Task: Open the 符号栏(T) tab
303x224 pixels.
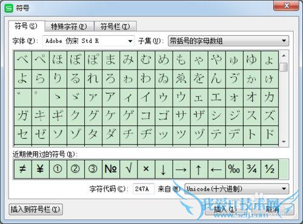Action: [x=115, y=27]
